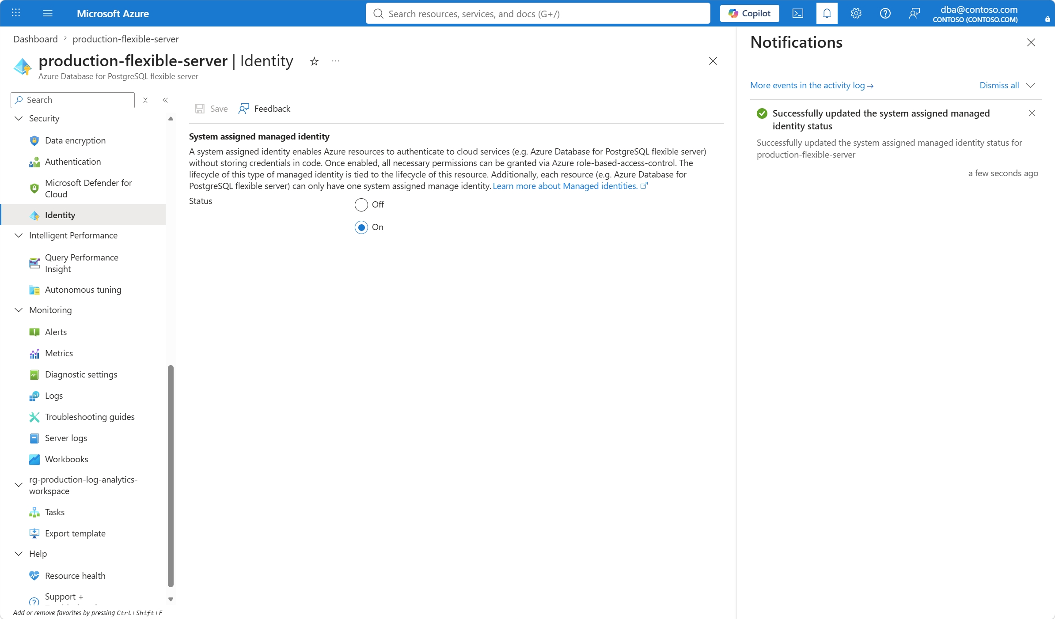Click the Logs icon in sidebar
Screen dimensions: 1055x619
[x=34, y=396]
